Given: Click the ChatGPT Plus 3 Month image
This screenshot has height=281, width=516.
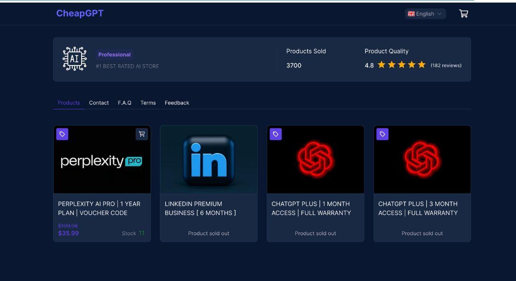Looking at the screenshot, I should 422,159.
